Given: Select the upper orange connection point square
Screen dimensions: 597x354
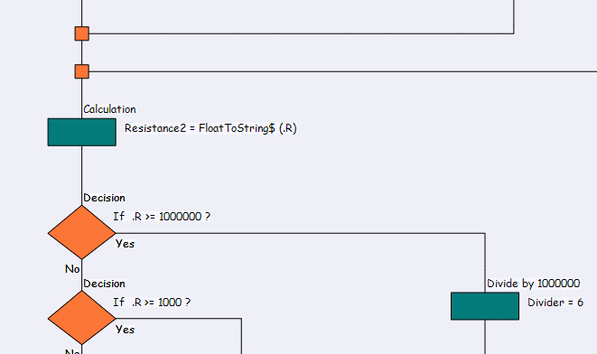Looking at the screenshot, I should coord(82,33).
